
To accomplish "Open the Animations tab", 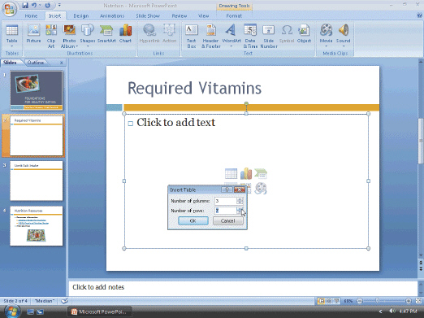I will [112, 15].
